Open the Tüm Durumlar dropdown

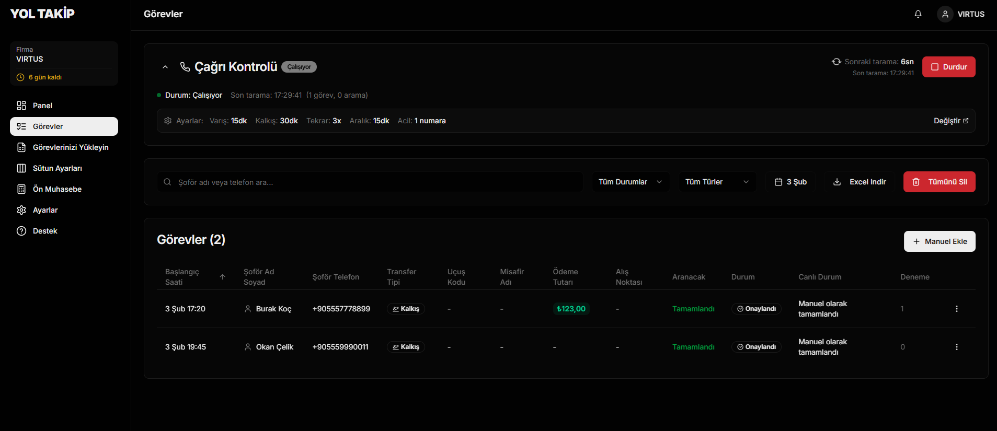(x=630, y=182)
